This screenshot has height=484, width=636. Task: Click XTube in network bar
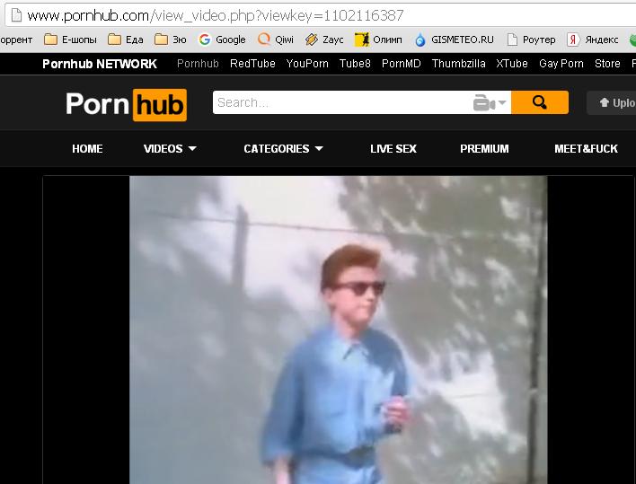coord(512,64)
